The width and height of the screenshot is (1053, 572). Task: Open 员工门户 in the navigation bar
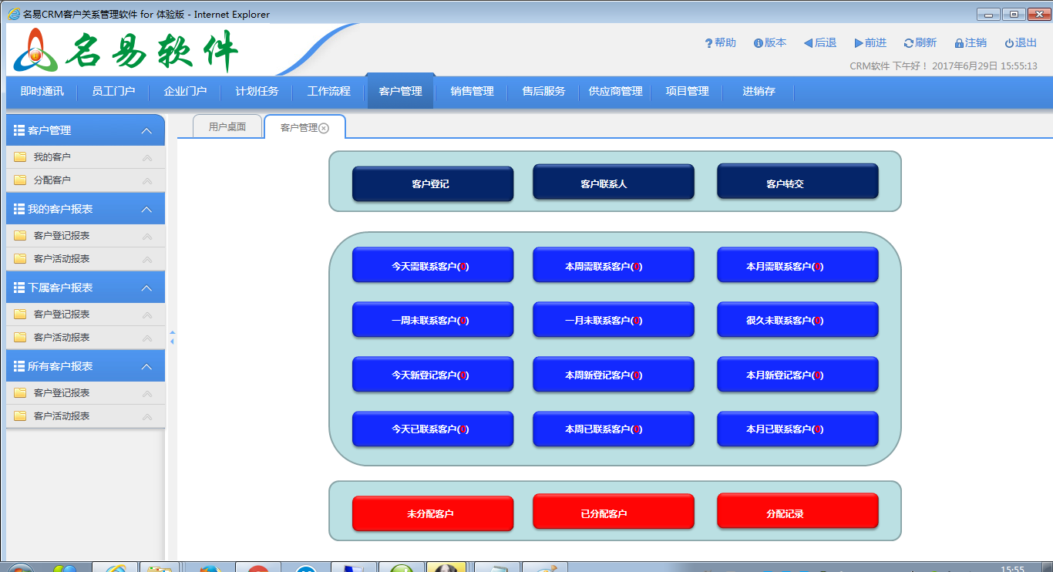tap(113, 92)
